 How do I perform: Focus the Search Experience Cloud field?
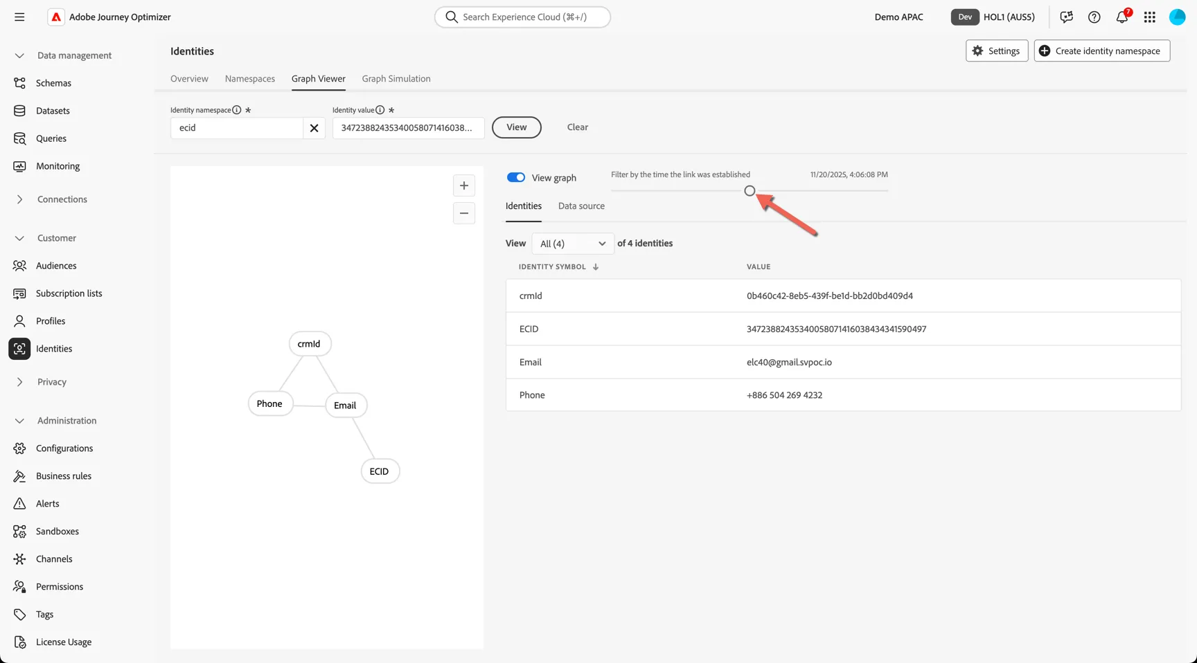[522, 17]
